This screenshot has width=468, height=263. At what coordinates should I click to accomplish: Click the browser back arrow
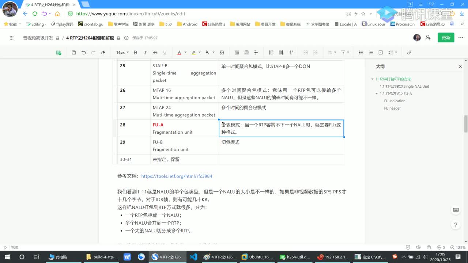[25, 14]
